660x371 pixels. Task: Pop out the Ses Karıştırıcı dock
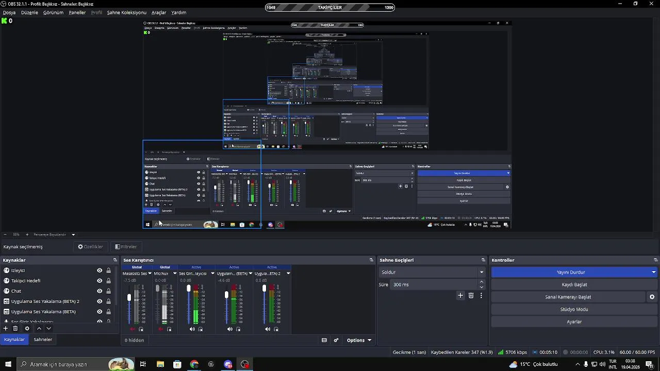point(371,260)
